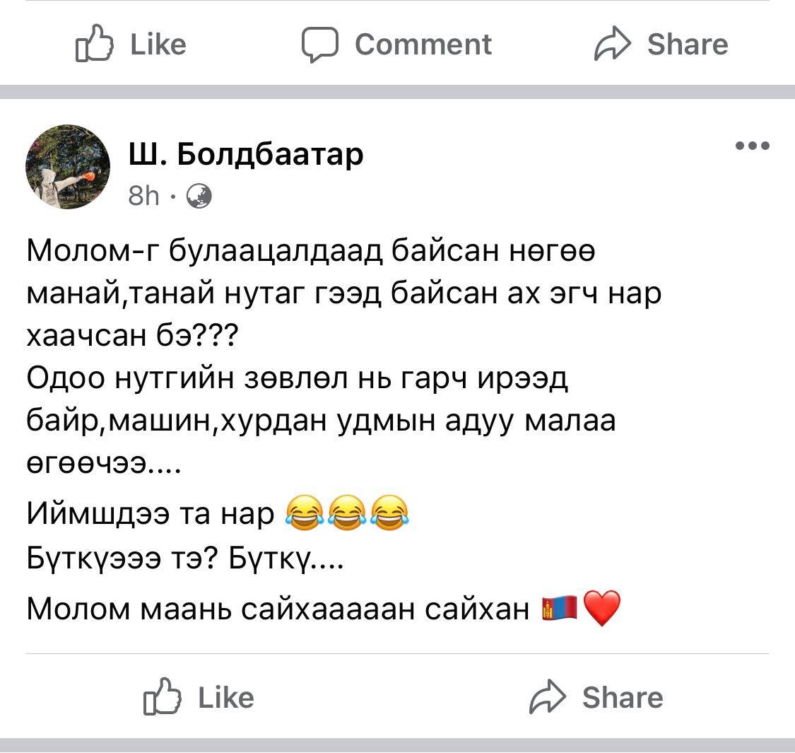Tap the thumbs-up icon under Болдбаатар's post
The height and width of the screenshot is (753, 795).
point(161,698)
